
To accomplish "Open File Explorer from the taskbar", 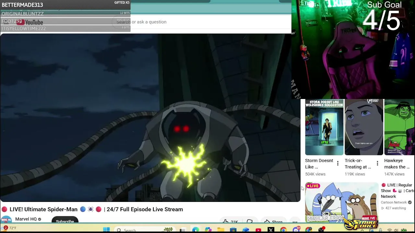I will [221, 230].
